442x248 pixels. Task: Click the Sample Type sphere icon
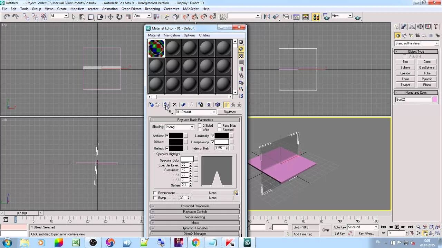coord(241,42)
